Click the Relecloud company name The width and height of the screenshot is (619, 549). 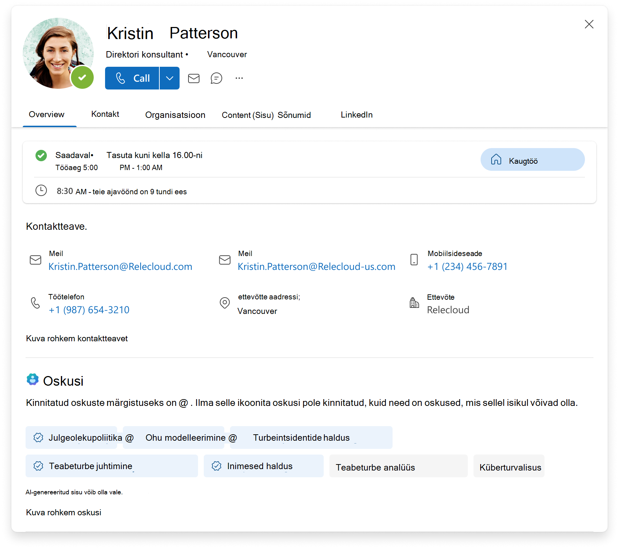[x=448, y=310]
